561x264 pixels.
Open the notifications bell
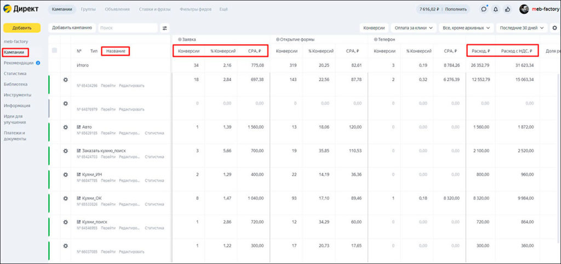point(495,9)
